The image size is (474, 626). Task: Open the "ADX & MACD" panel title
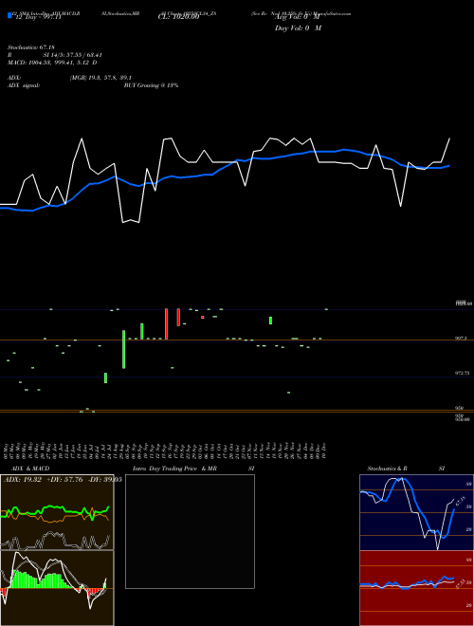(30, 469)
